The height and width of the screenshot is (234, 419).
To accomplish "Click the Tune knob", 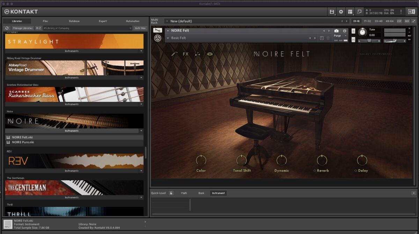I will [x=362, y=32].
